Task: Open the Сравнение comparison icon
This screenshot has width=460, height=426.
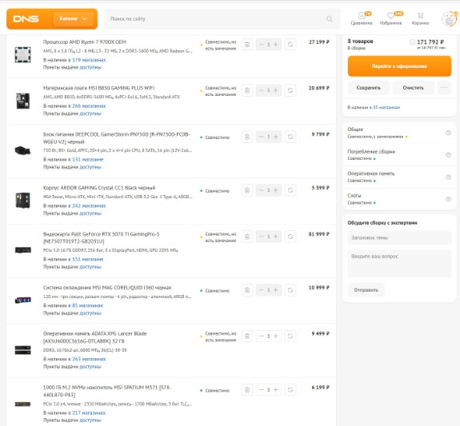Action: coord(362,18)
